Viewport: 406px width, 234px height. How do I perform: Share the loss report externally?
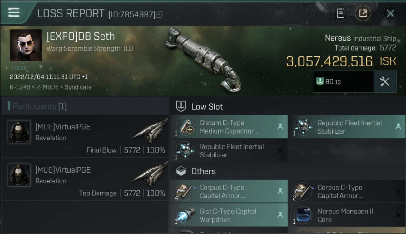tap(363, 13)
